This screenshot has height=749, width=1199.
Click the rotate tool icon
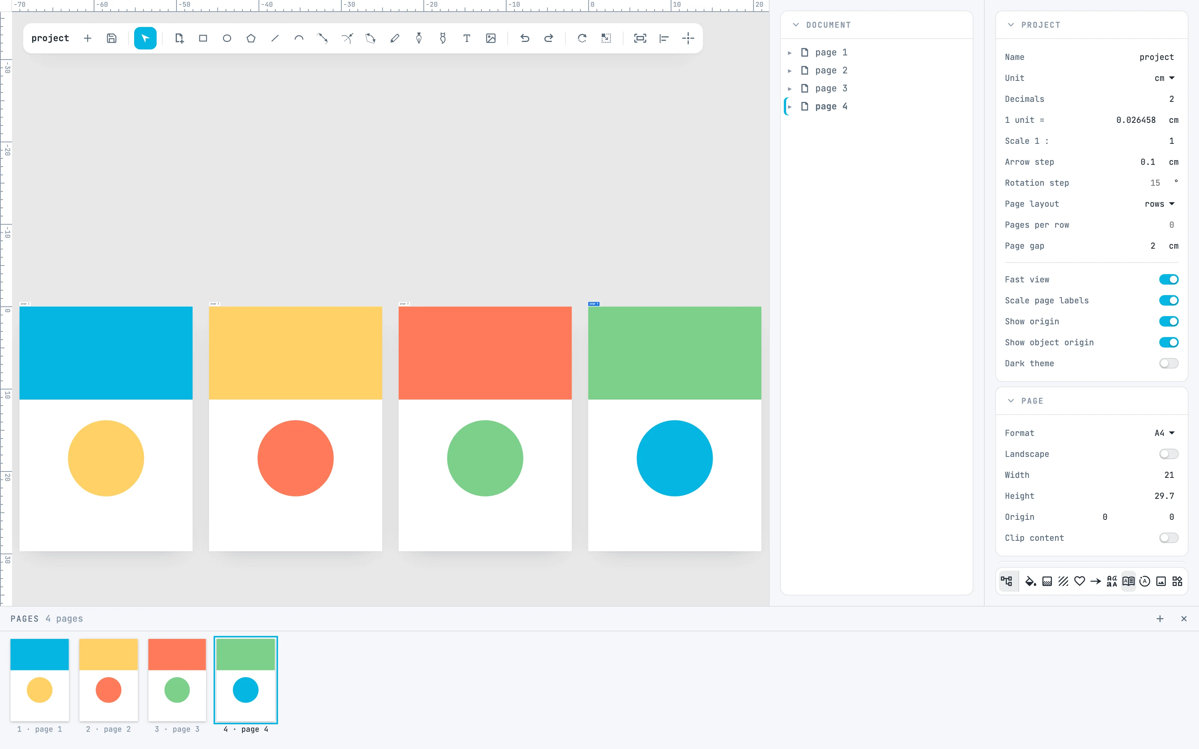point(582,38)
